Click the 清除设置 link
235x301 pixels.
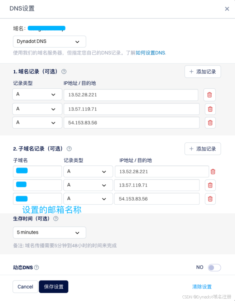click(202, 287)
